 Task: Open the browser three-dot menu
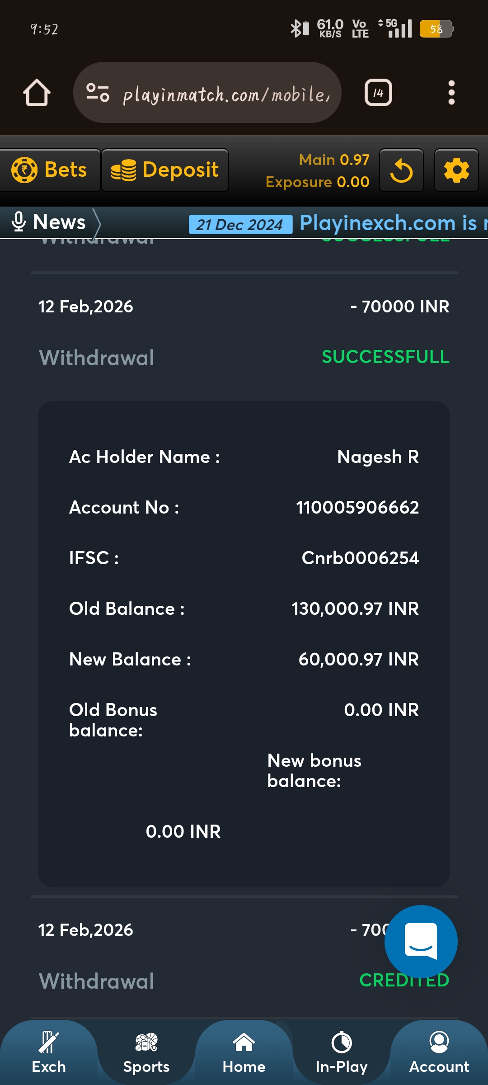[451, 93]
